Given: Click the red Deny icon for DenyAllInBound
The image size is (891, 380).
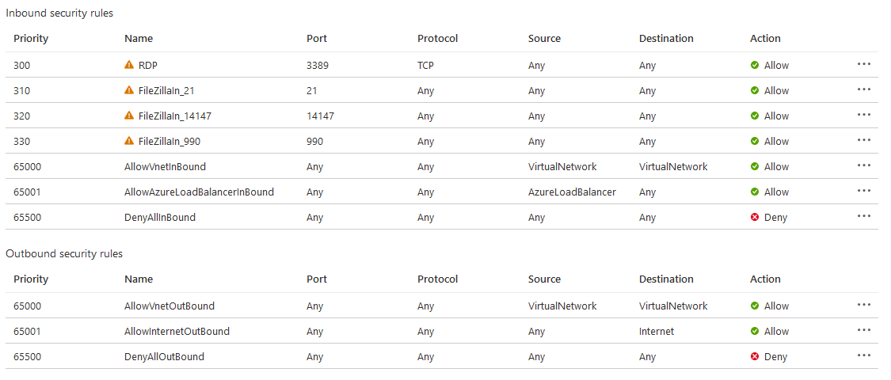Looking at the screenshot, I should click(755, 217).
